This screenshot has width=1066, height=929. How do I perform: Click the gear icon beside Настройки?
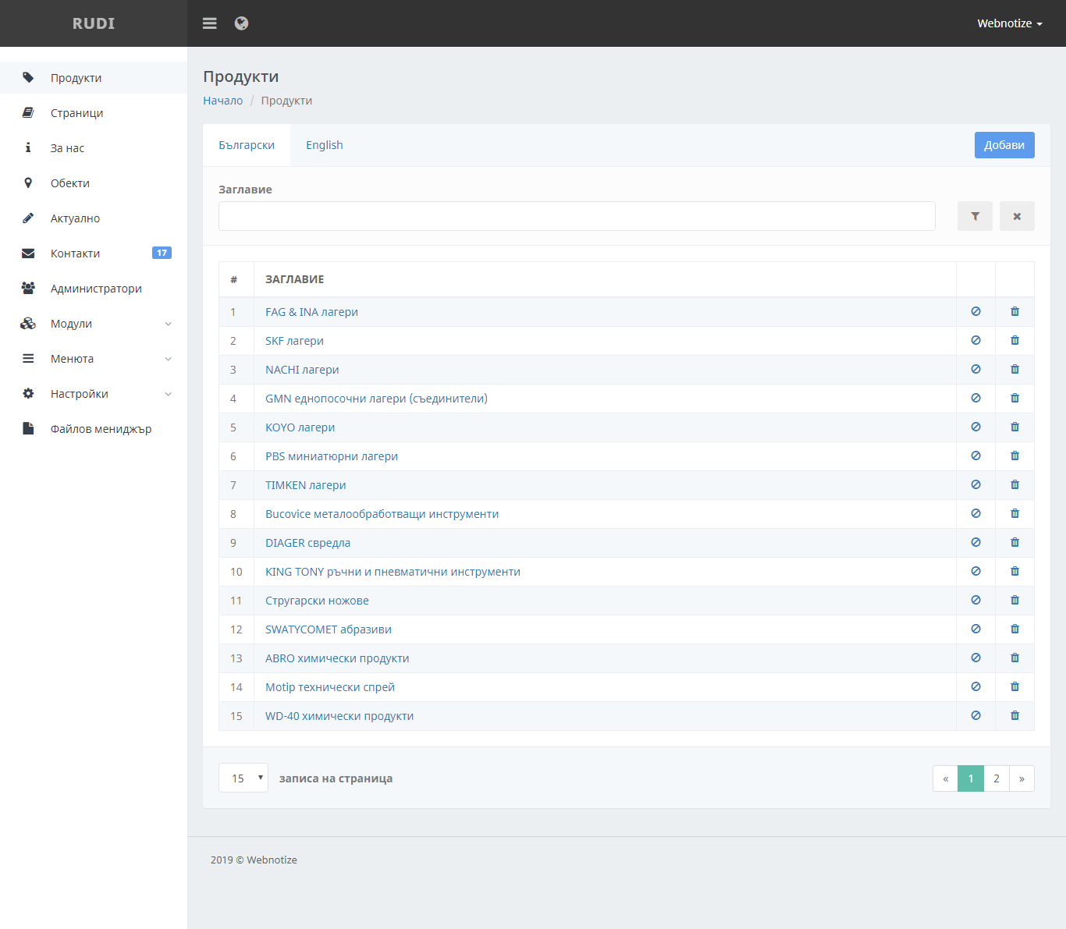tap(28, 394)
